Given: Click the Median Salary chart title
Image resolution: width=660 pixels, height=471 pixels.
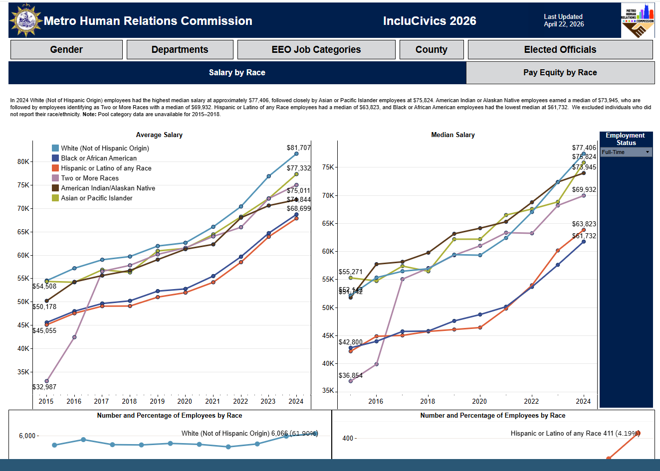Looking at the screenshot, I should (453, 135).
